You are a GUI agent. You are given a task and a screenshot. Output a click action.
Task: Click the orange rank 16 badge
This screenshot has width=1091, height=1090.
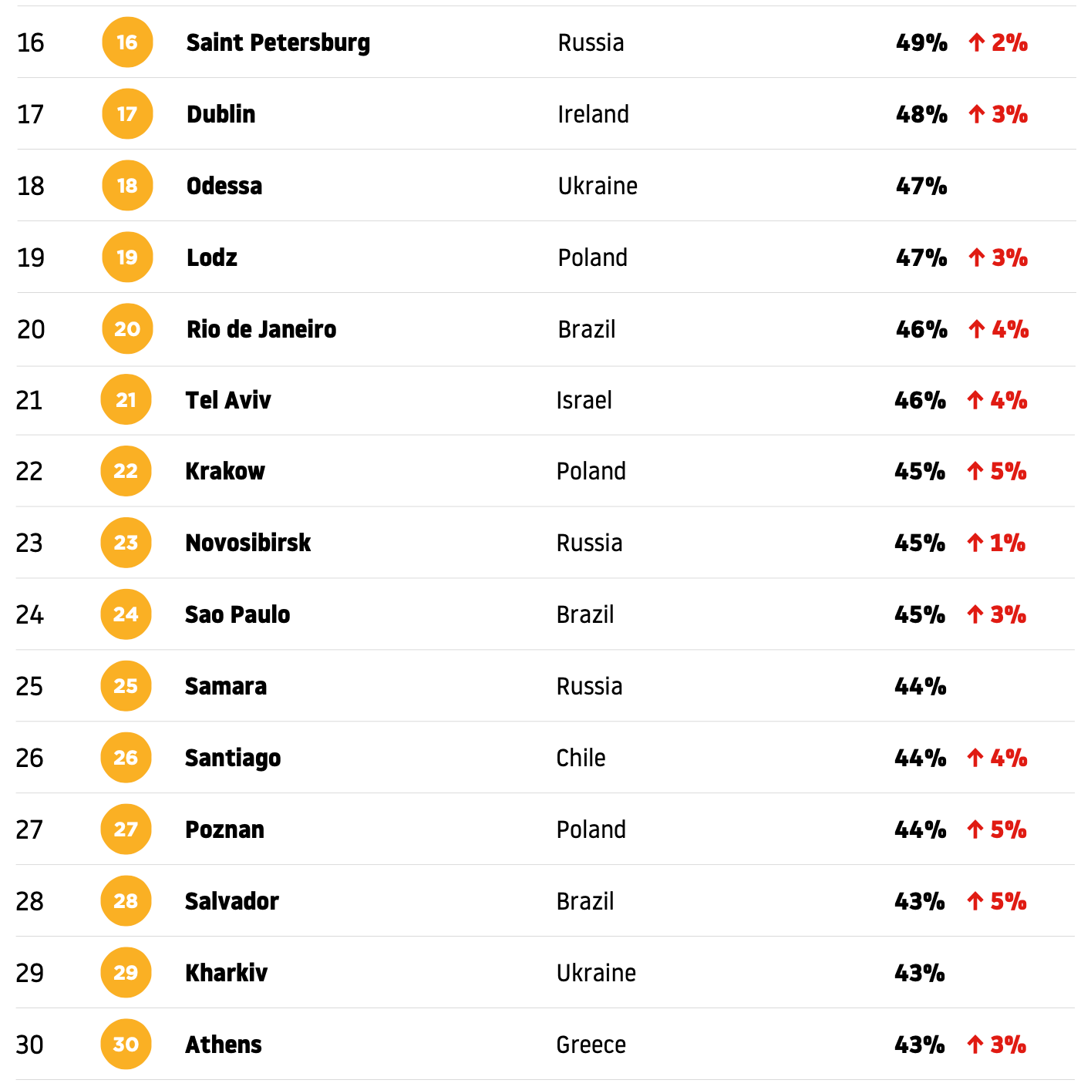pyautogui.click(x=127, y=42)
